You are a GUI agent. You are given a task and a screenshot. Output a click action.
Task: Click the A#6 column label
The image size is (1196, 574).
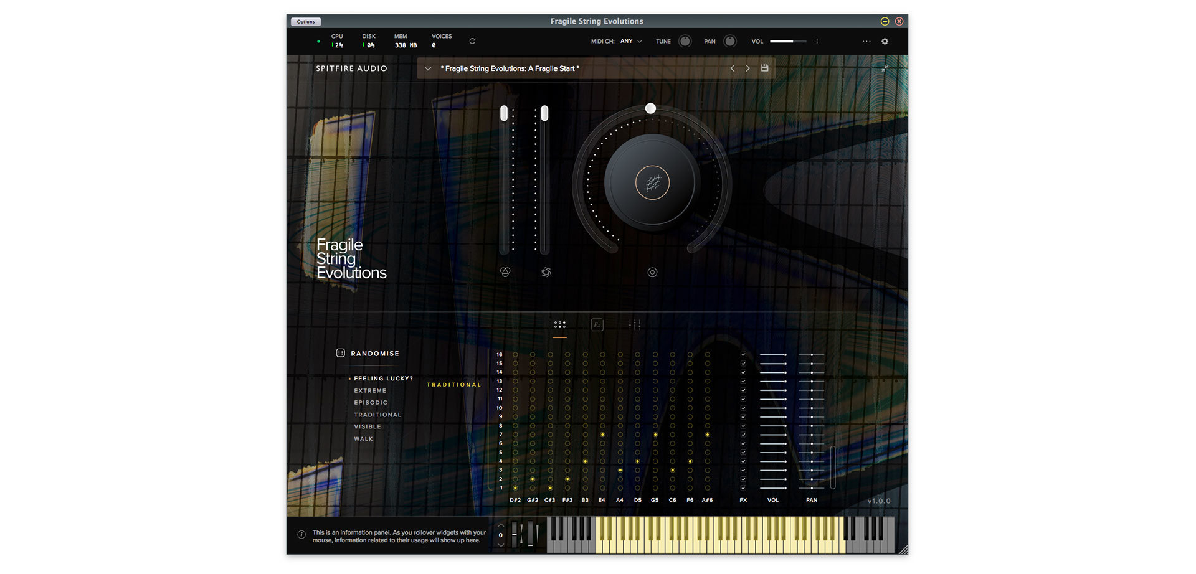tap(707, 500)
